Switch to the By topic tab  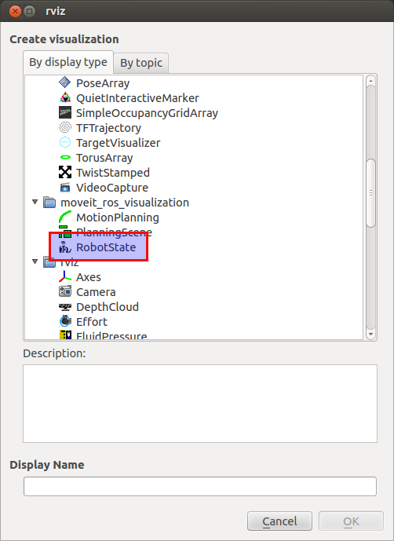(141, 63)
